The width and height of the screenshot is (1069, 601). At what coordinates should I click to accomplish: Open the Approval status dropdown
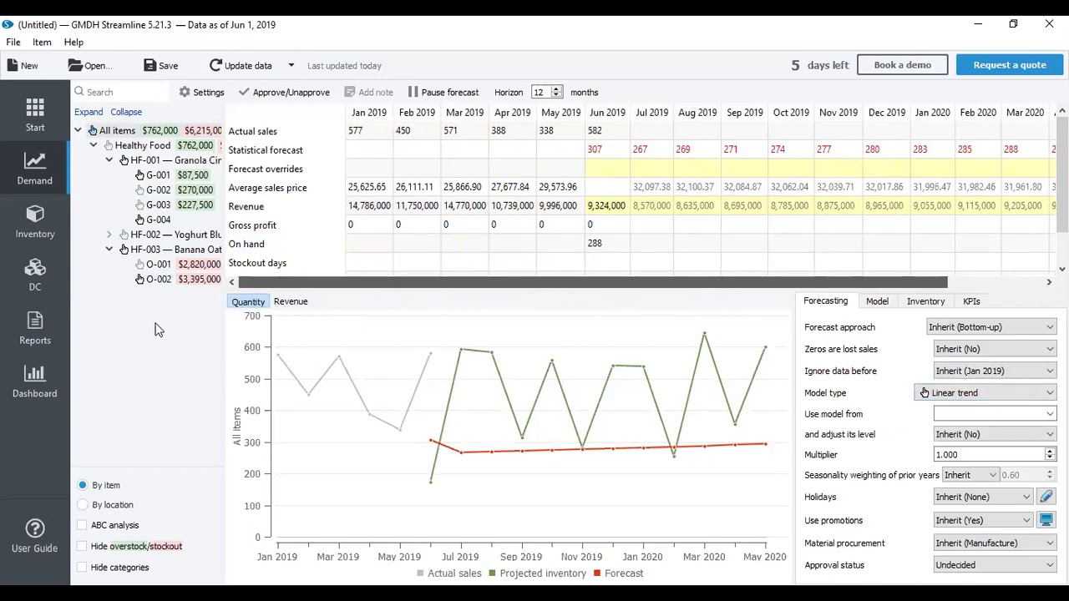point(995,565)
